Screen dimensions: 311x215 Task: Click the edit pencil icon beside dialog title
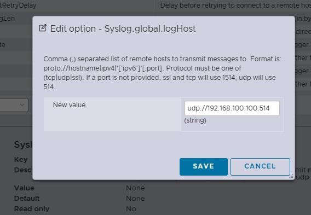[43, 28]
